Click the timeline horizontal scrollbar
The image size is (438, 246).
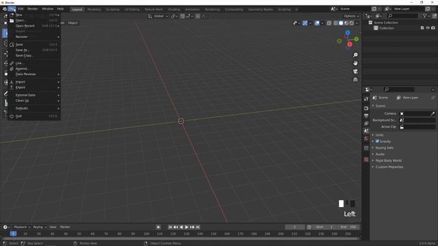[181, 238]
